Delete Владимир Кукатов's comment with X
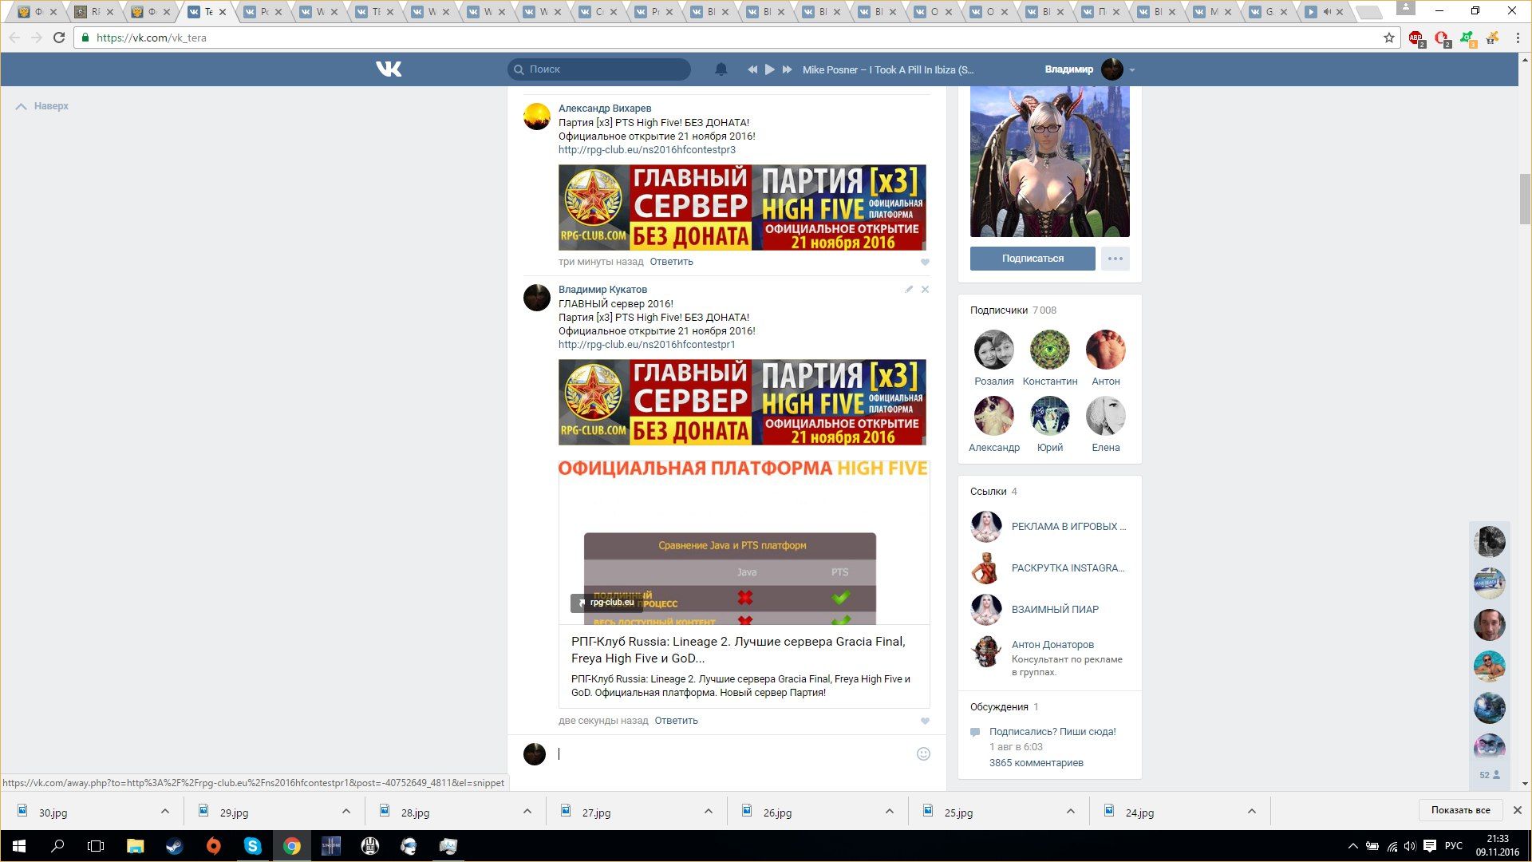Screen dimensions: 1532x862 [x=925, y=289]
